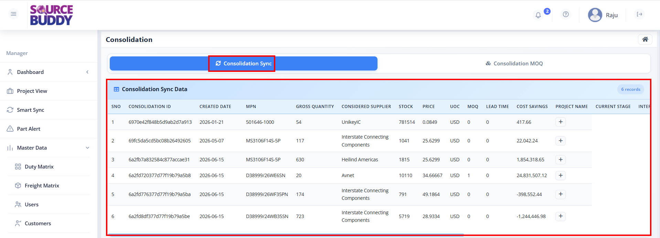The width and height of the screenshot is (660, 238).
Task: Click supplier cell UnikeyIC
Action: click(x=351, y=122)
